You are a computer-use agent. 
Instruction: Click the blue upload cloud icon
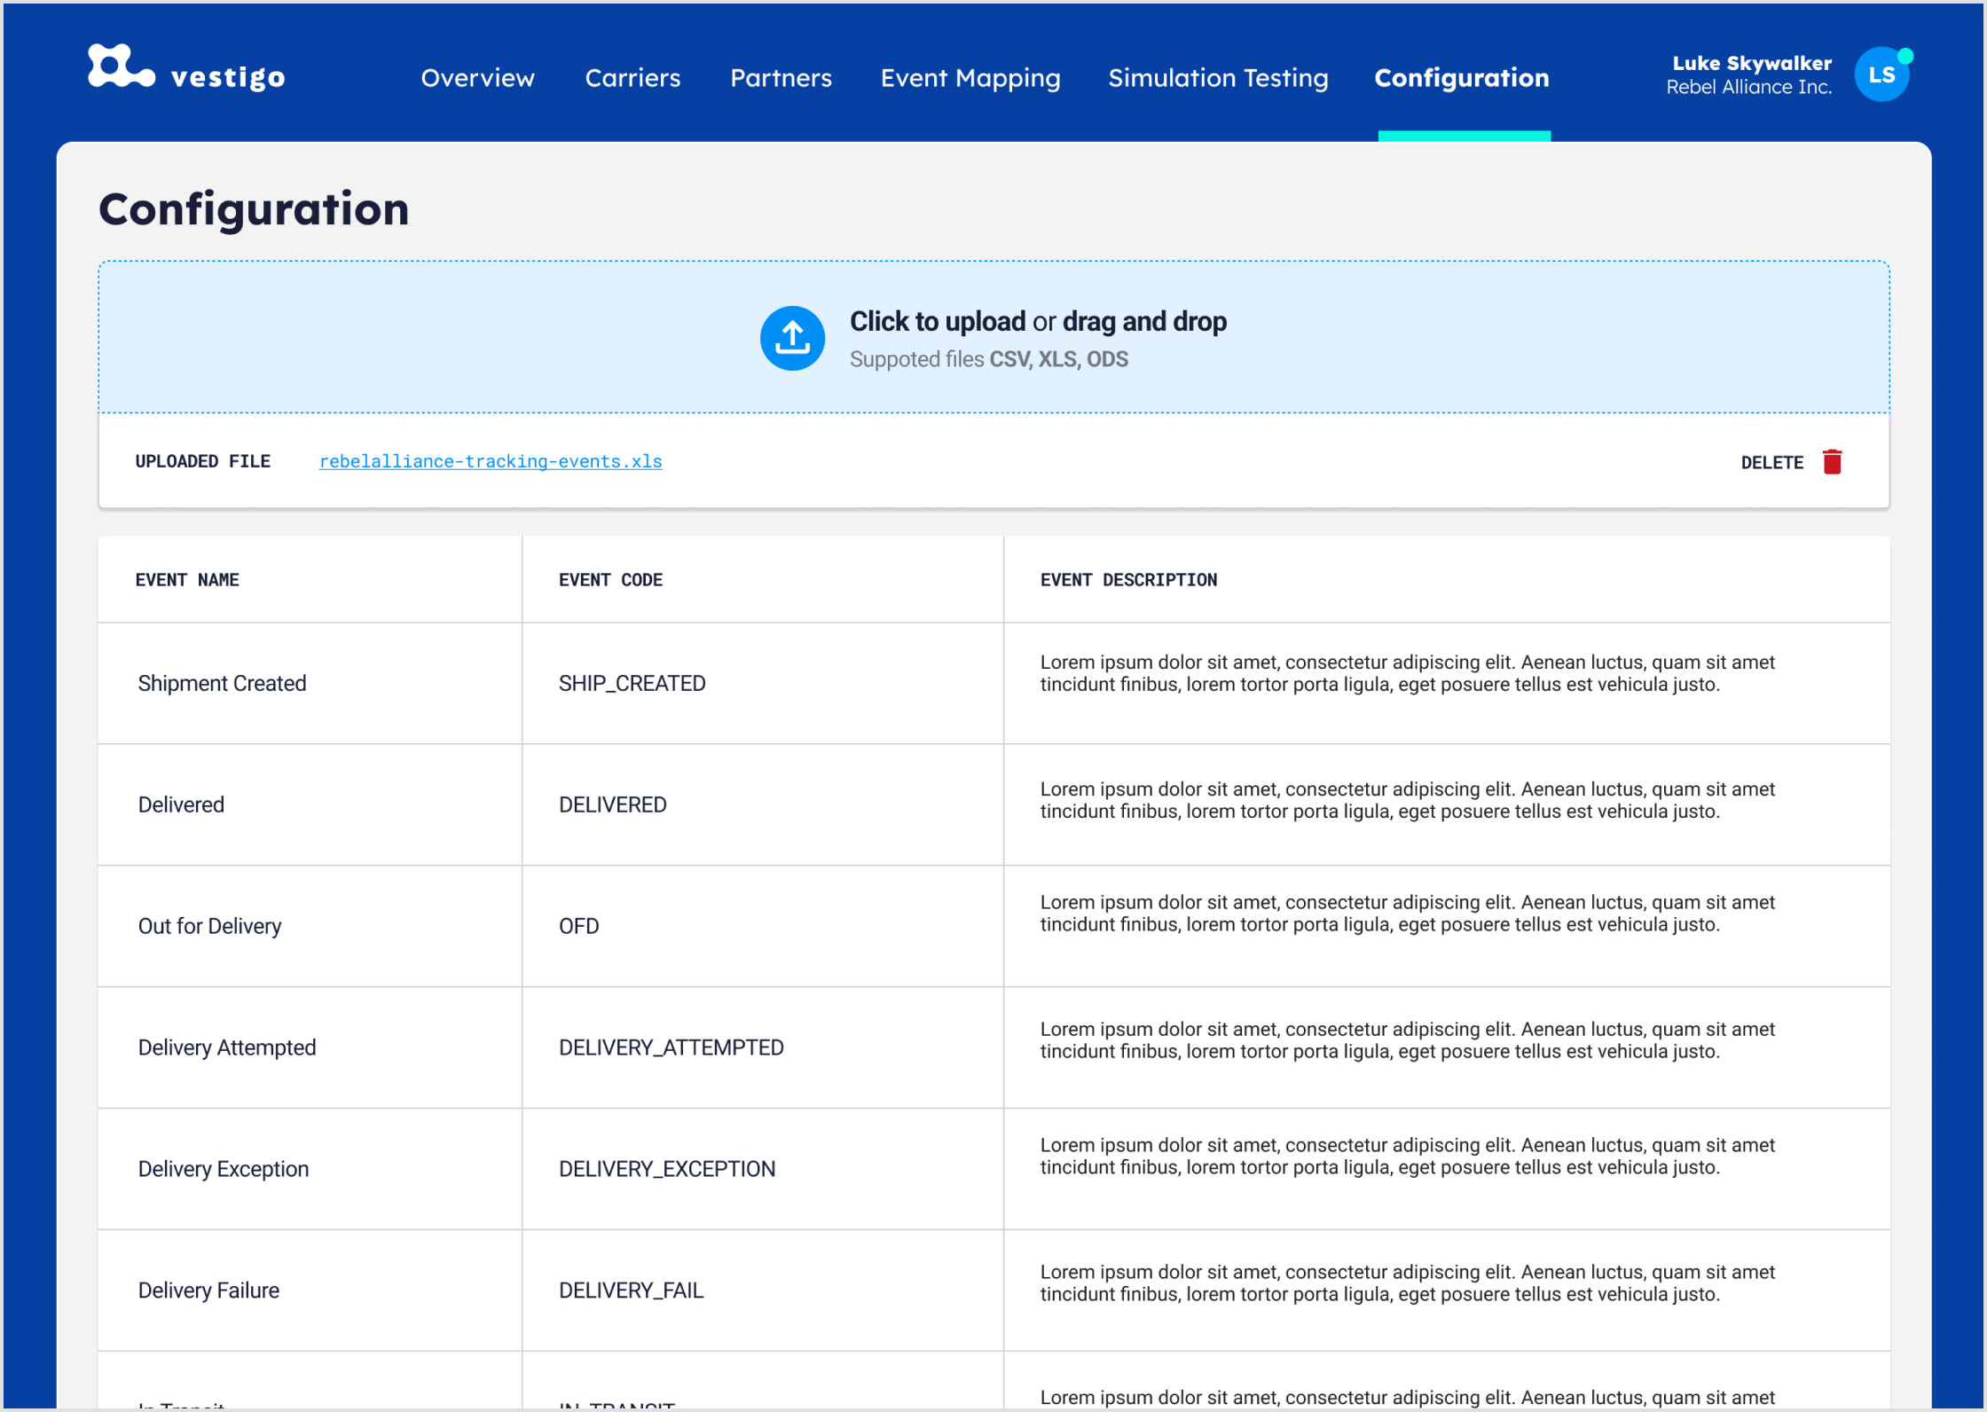792,338
